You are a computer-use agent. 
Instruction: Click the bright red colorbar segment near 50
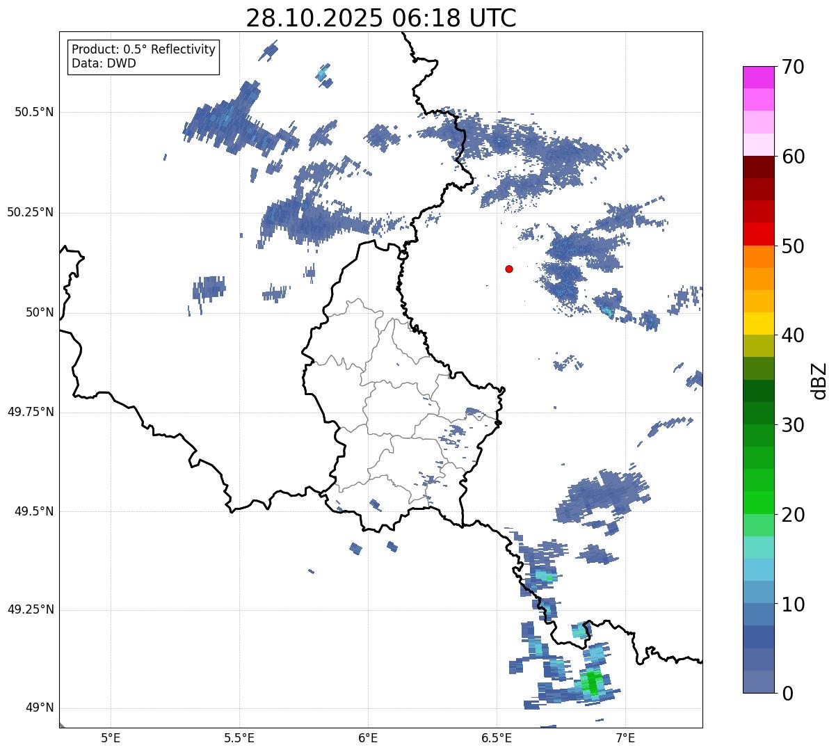[x=759, y=234]
